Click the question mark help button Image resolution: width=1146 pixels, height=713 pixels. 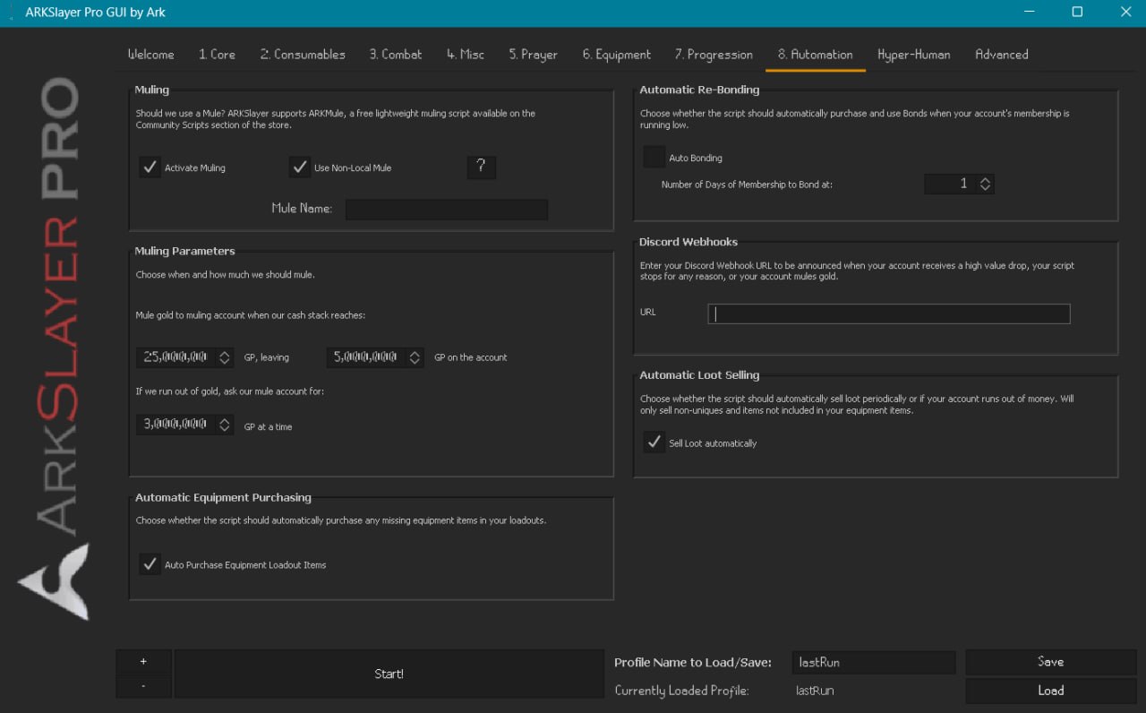481,167
